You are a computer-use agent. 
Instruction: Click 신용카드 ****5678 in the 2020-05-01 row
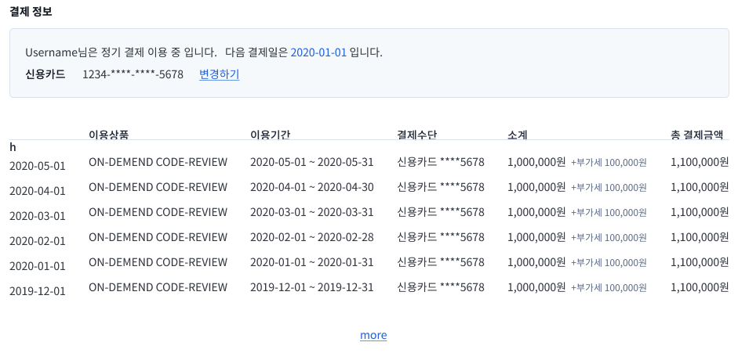[x=441, y=163]
